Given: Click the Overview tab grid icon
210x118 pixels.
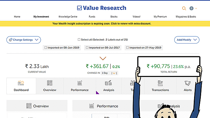Looking at the screenshot, I should [50, 83].
